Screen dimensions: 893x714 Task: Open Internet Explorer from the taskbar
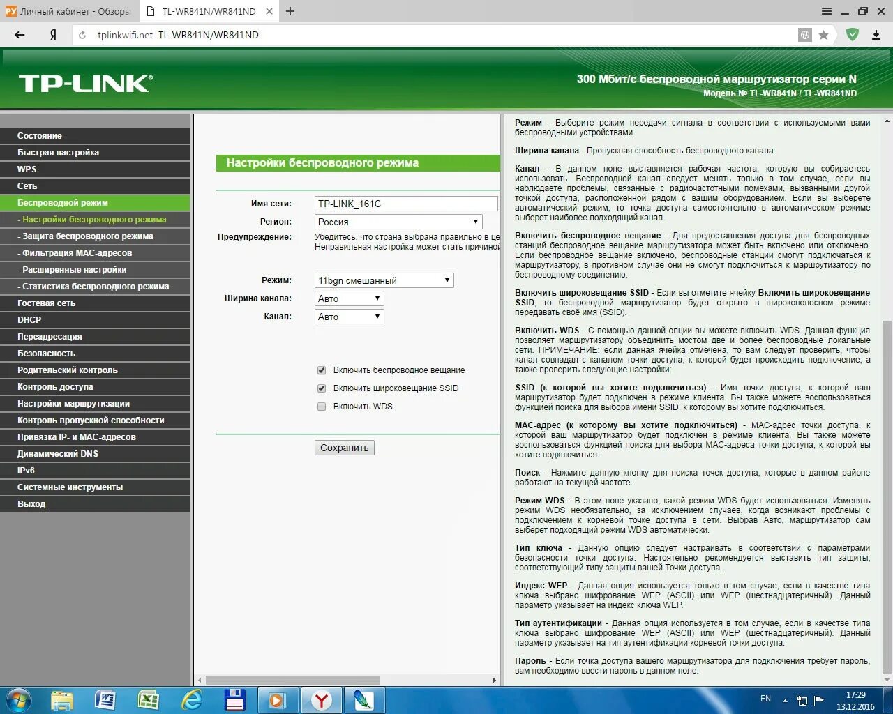192,700
